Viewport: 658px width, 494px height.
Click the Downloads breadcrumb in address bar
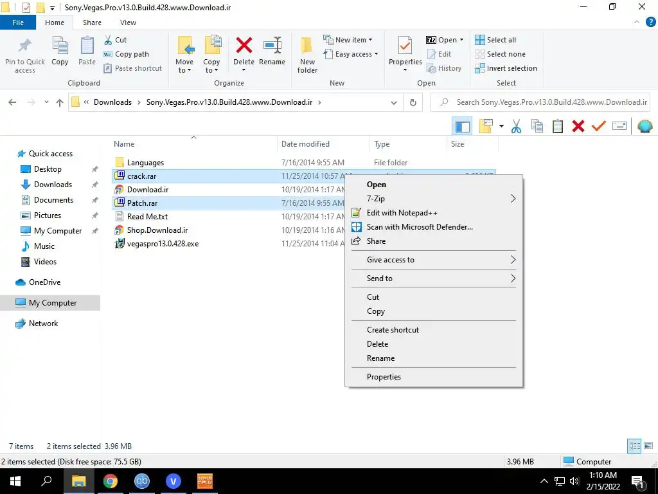coord(112,102)
